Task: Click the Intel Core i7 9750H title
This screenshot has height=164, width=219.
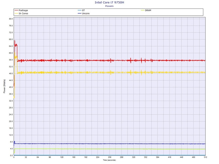Action: click(109, 2)
